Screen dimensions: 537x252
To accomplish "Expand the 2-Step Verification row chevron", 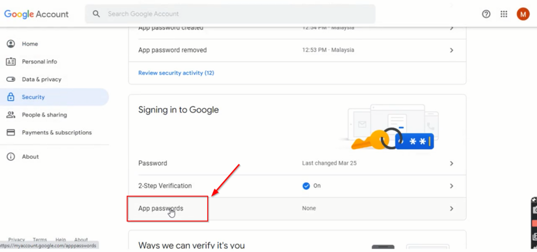I will 452,186.
